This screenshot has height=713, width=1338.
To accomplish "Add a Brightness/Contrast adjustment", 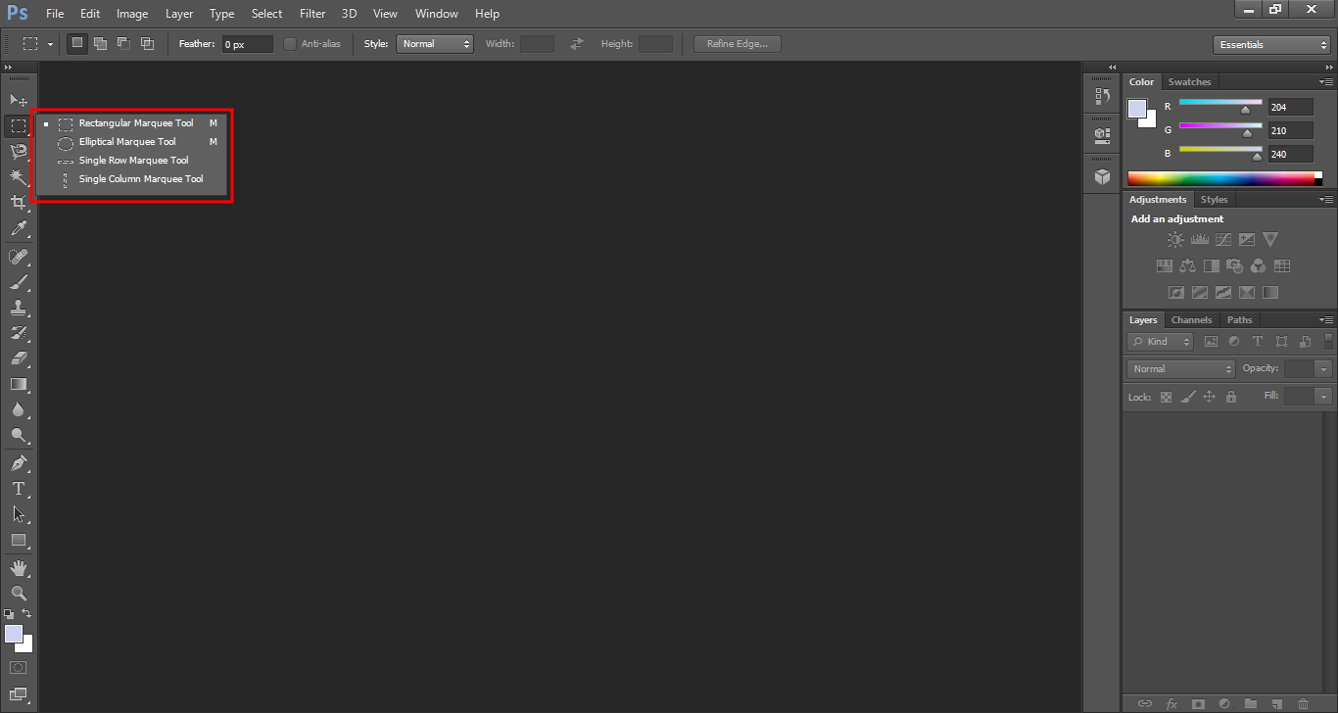I will [1175, 239].
